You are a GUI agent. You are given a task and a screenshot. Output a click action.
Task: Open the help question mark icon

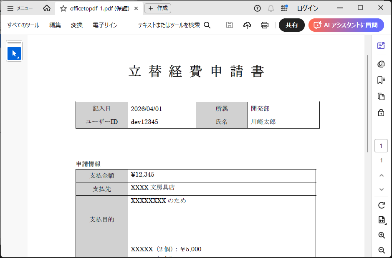coord(258,8)
